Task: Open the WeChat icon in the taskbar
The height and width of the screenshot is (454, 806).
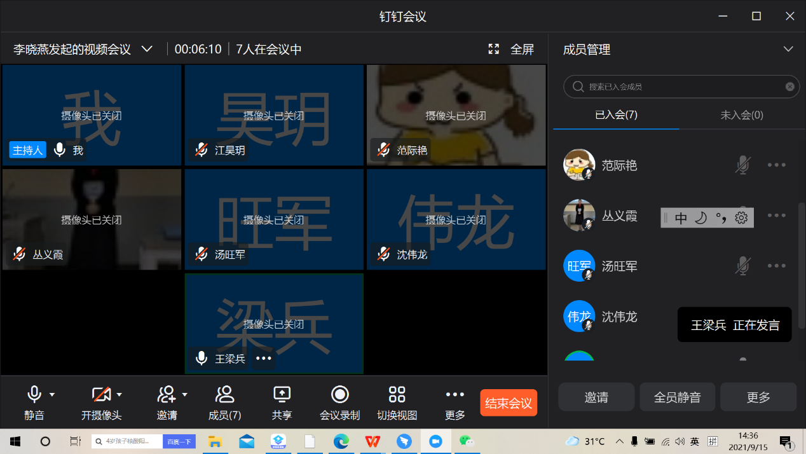Action: click(x=467, y=441)
